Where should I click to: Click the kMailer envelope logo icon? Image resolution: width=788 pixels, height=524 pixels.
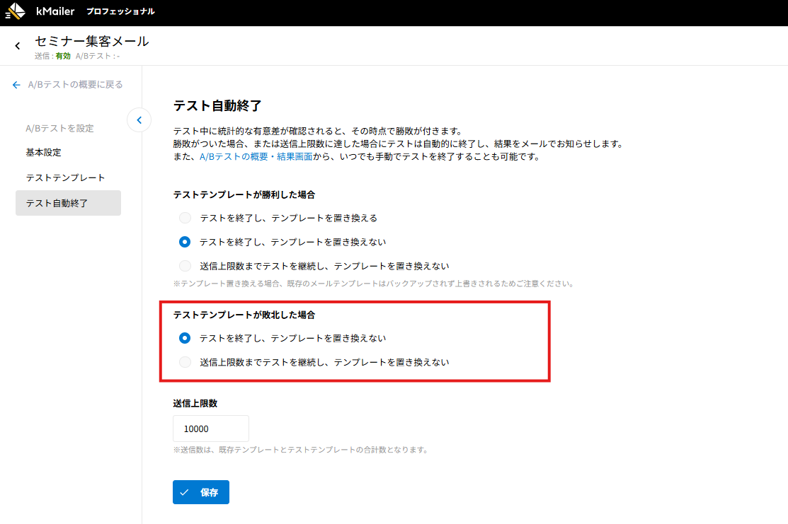(16, 12)
